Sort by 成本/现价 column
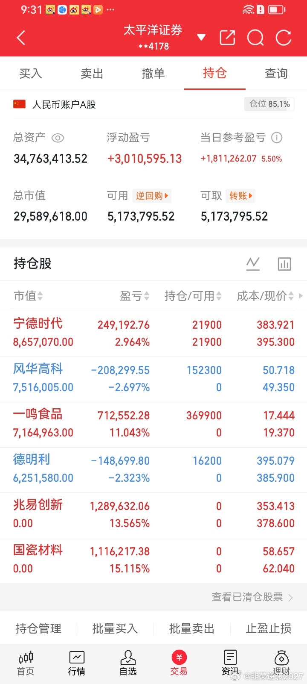The height and width of the screenshot is (684, 307). 265,296
